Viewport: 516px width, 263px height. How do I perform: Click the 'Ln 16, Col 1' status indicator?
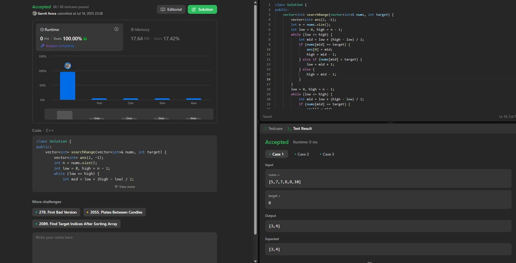[507, 116]
